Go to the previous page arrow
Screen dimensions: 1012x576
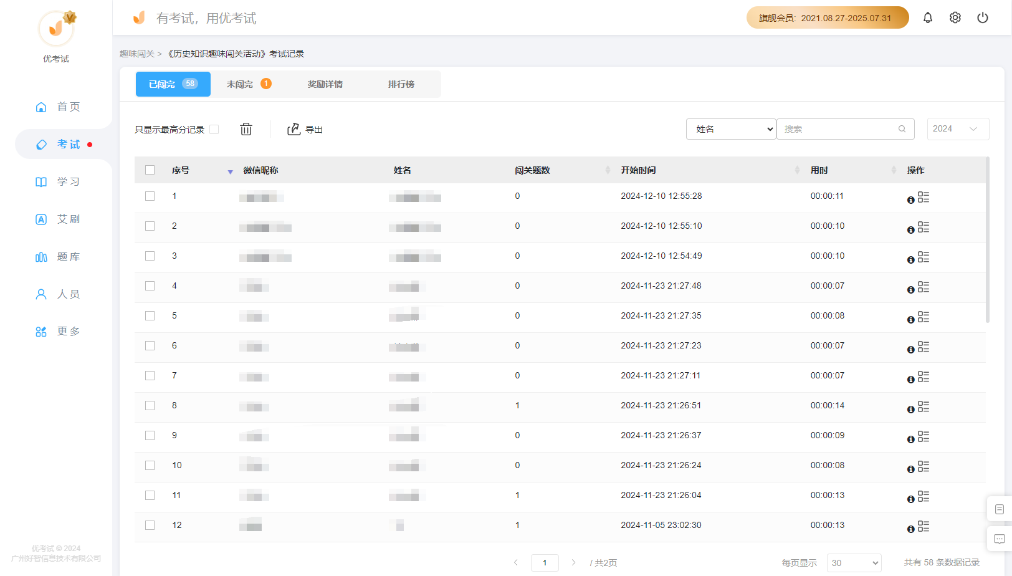pos(516,563)
